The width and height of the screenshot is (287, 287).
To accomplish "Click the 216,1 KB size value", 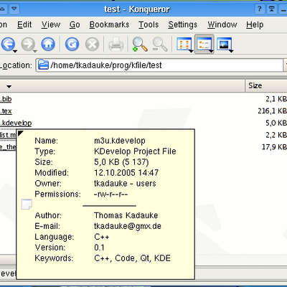I will point(272,111).
